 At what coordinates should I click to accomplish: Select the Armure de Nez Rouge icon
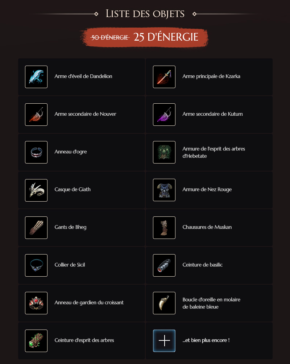pyautogui.click(x=164, y=190)
